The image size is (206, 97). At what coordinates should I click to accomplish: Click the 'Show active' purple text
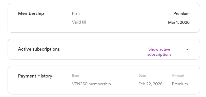[x=159, y=49]
